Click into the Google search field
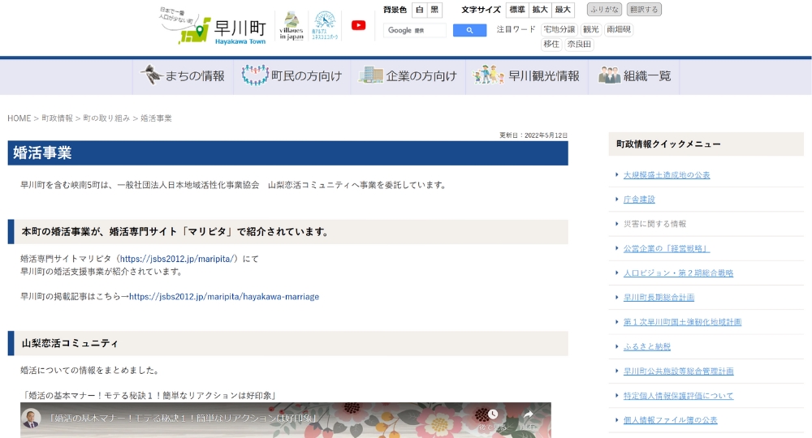The width and height of the screenshot is (812, 438). 415,31
